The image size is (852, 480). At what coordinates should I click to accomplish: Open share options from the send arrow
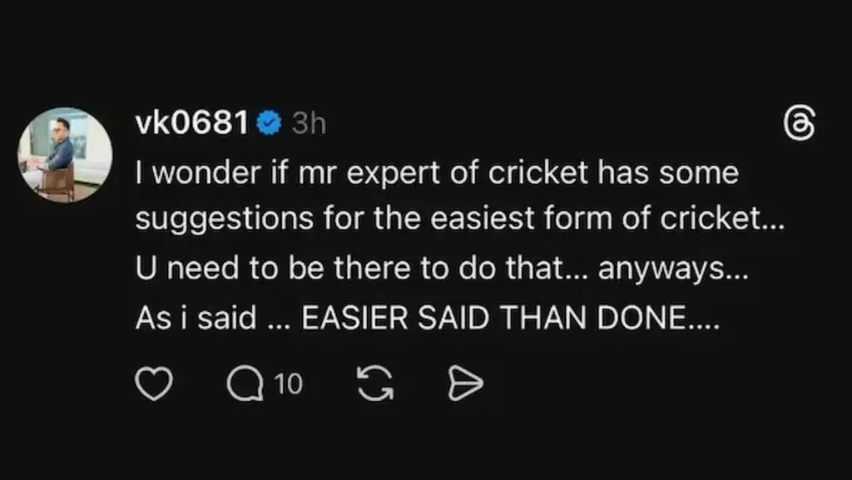(466, 383)
